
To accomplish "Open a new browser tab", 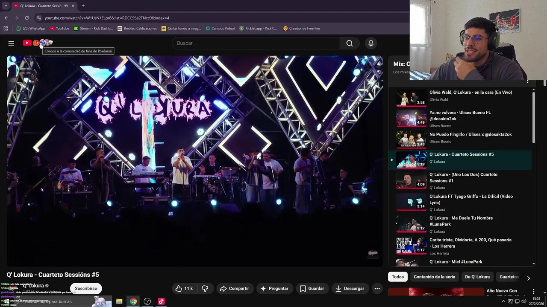I will 83,6.
